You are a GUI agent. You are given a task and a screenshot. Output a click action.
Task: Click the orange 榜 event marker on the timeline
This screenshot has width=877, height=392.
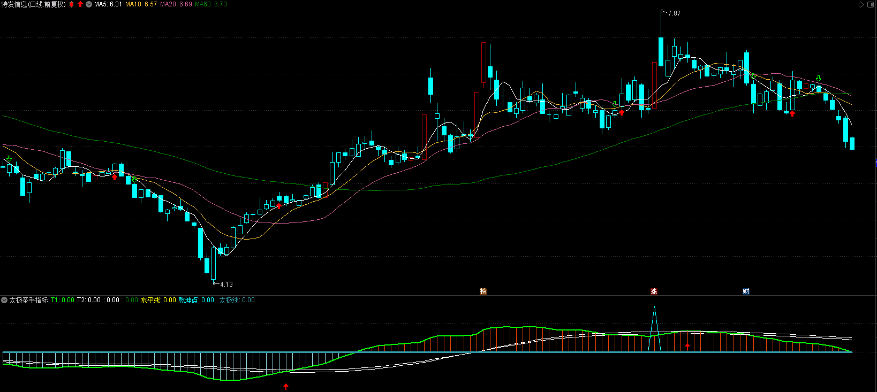(483, 291)
